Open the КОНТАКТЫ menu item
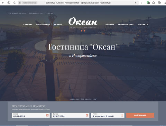 143,25
